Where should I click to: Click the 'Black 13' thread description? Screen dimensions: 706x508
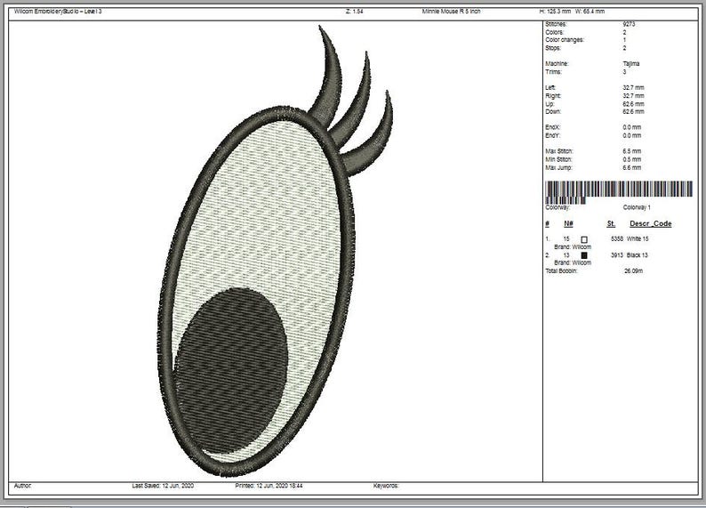638,255
